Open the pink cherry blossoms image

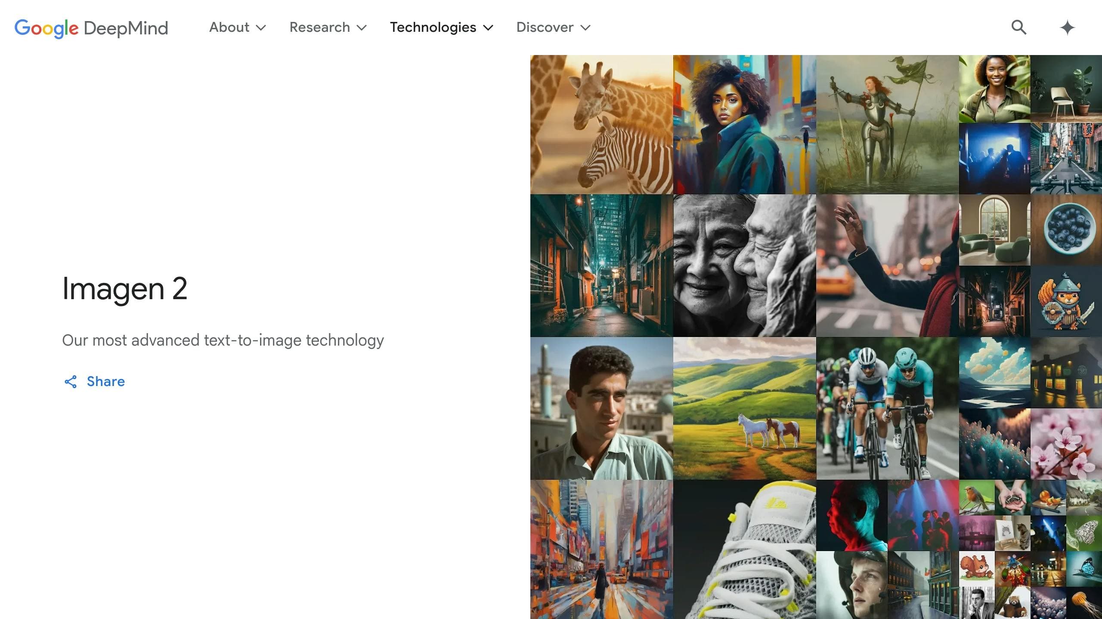coord(1066,444)
